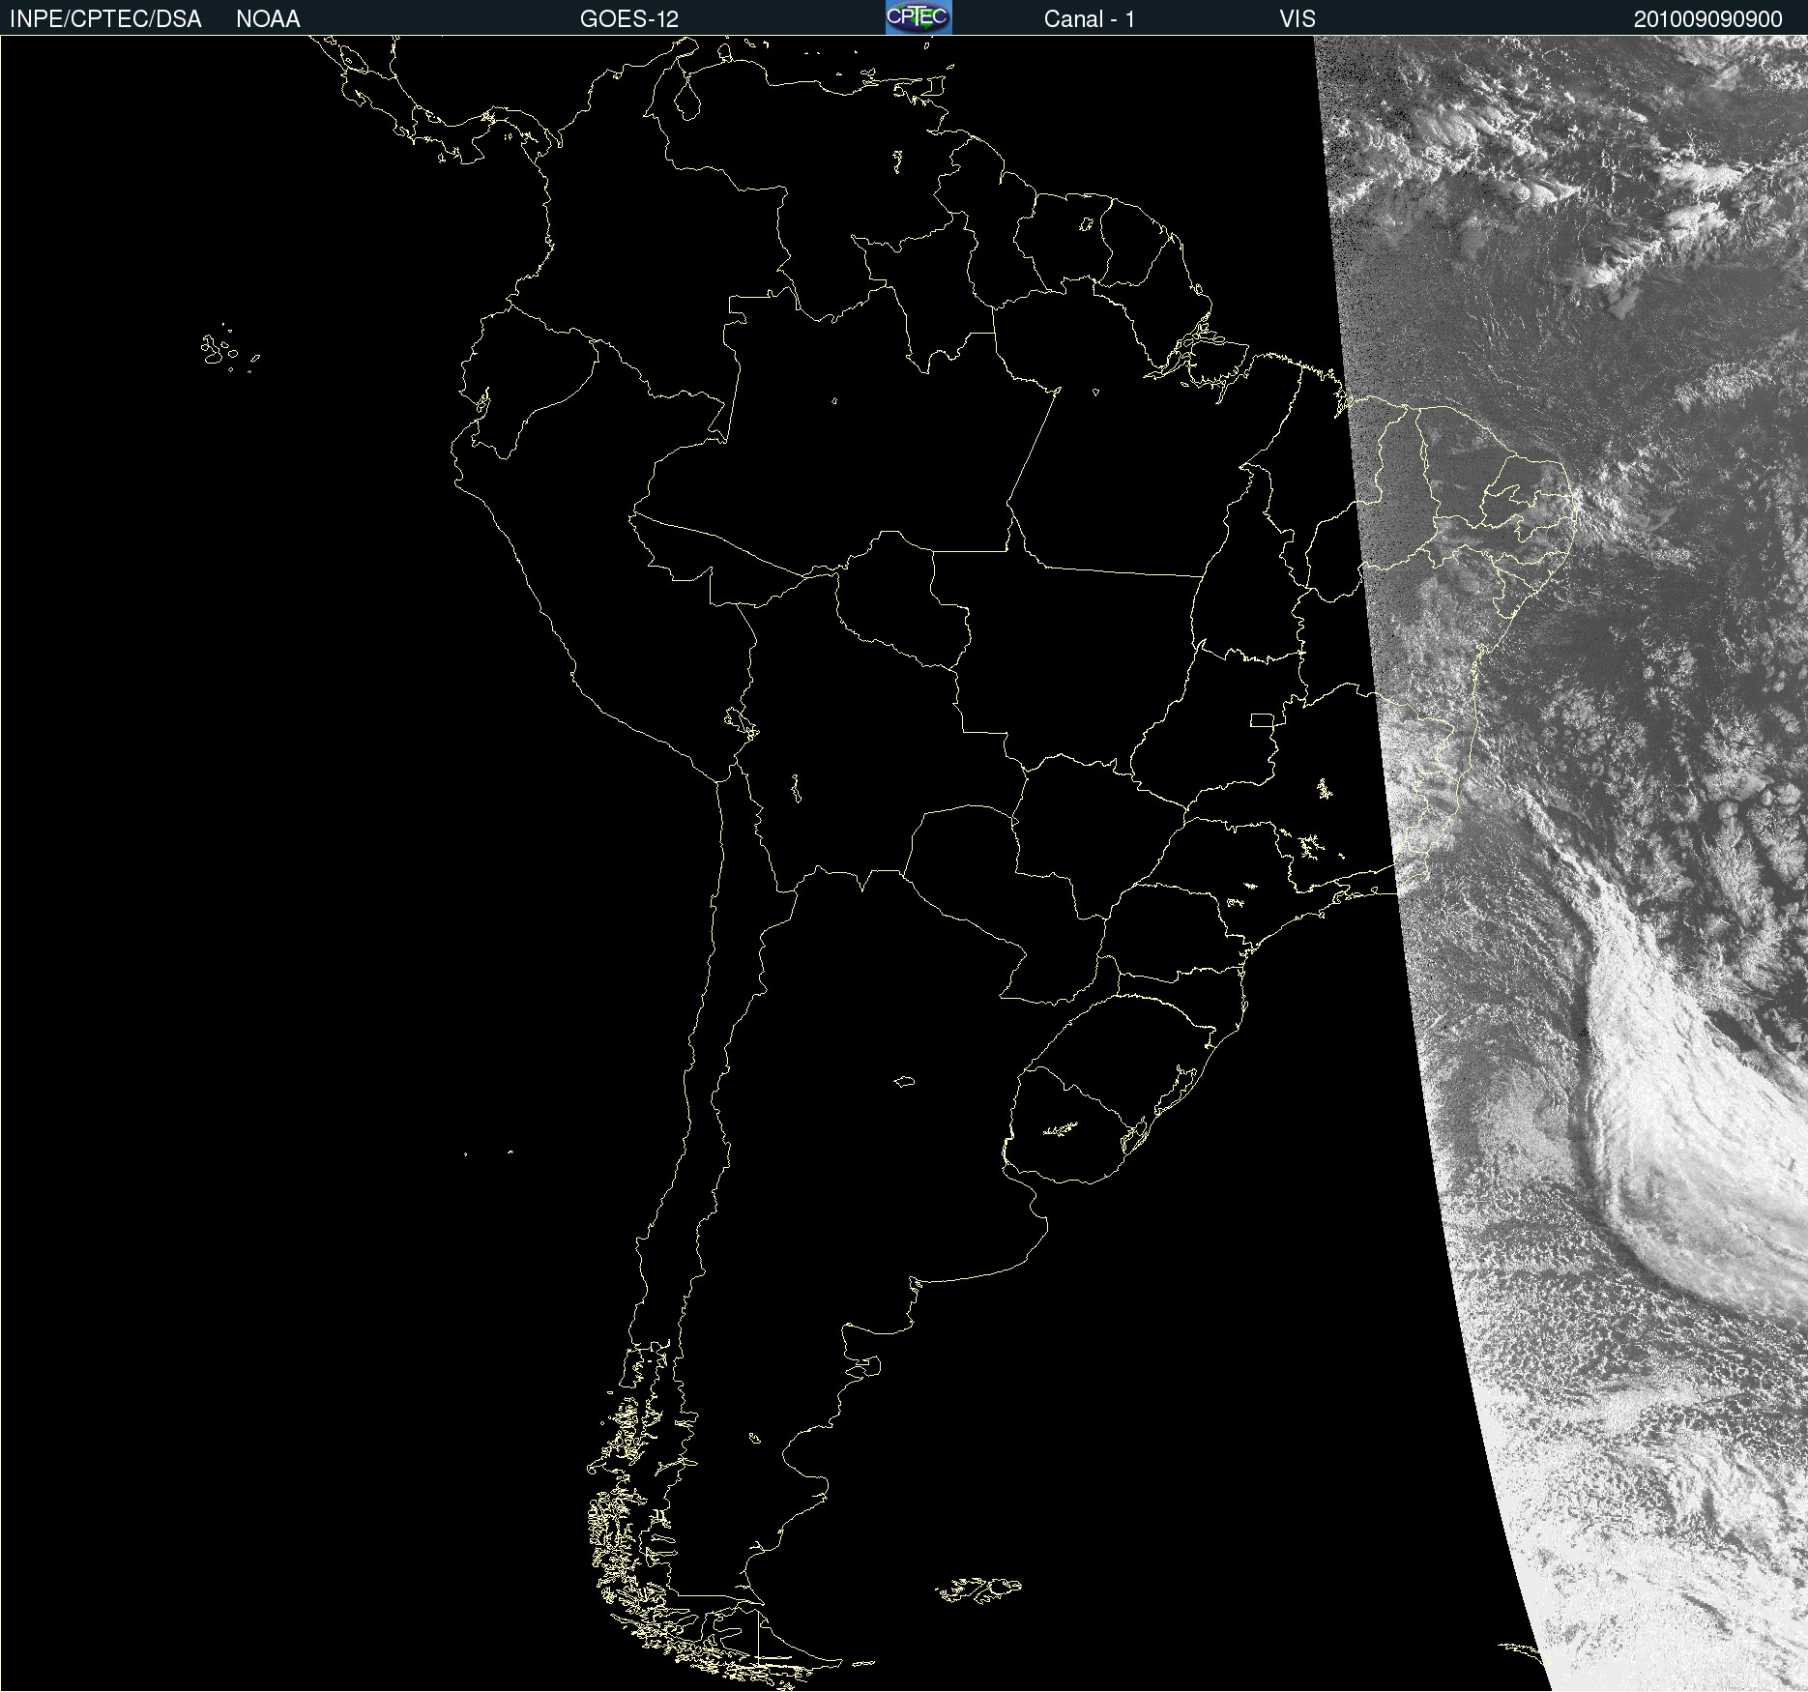The width and height of the screenshot is (1808, 1692).
Task: Click the VIS channel label
Action: (x=1298, y=19)
